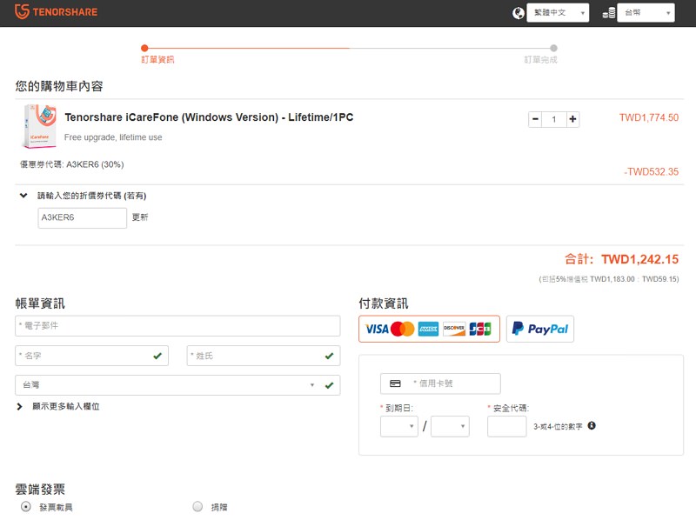Click the 姓氏 last name field
Viewport: 696px width, 520px height.
264,356
